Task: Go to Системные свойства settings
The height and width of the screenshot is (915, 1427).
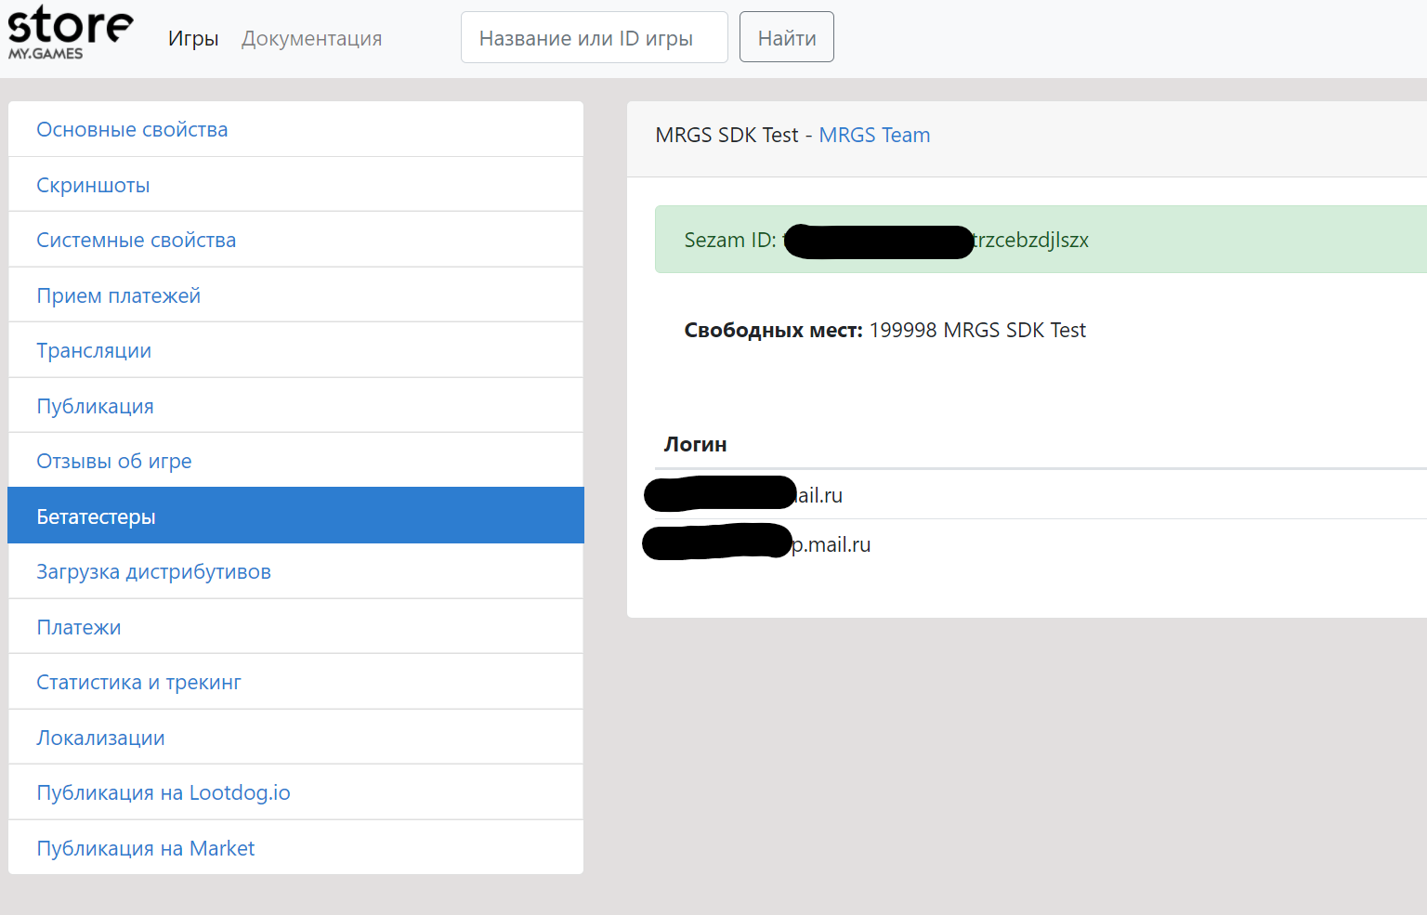Action: coord(136,240)
